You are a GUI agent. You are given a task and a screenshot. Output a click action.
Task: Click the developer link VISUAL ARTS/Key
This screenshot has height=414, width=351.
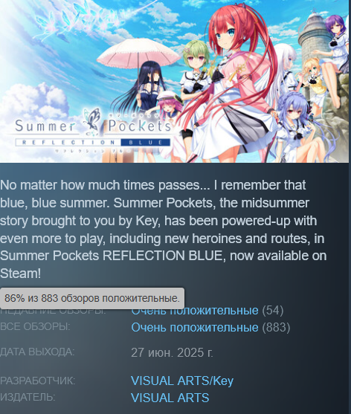tap(182, 381)
